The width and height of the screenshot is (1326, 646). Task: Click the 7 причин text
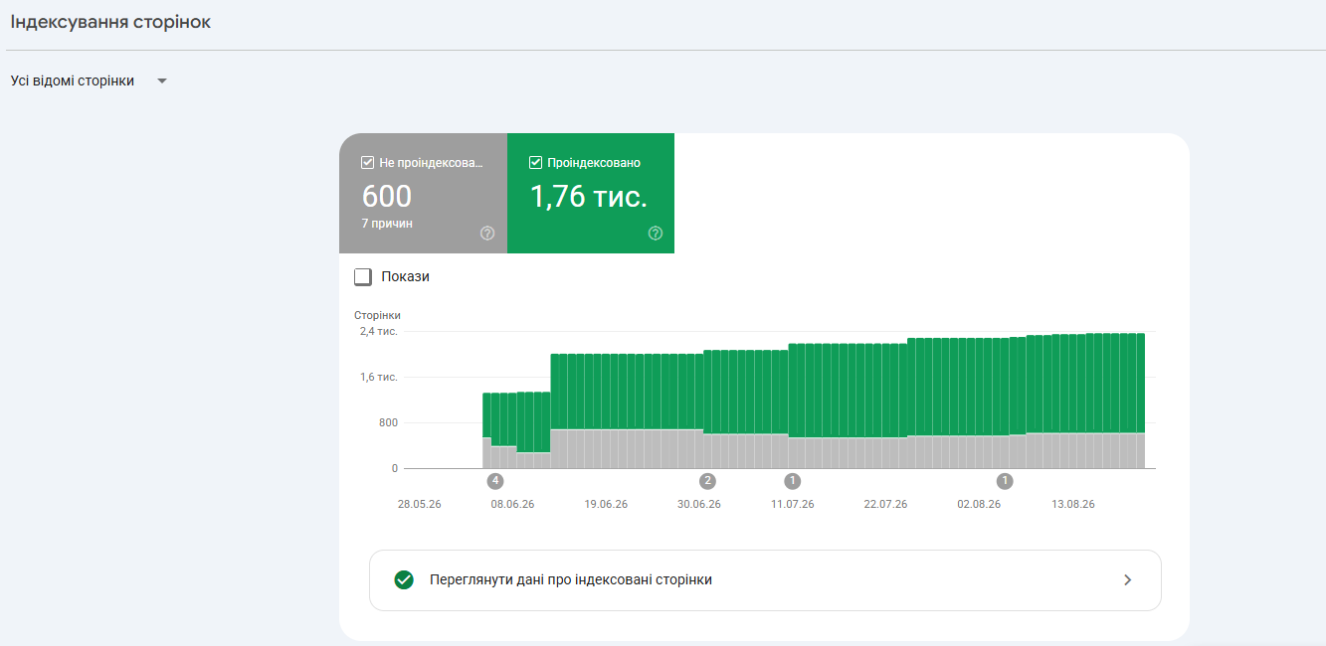tap(387, 224)
